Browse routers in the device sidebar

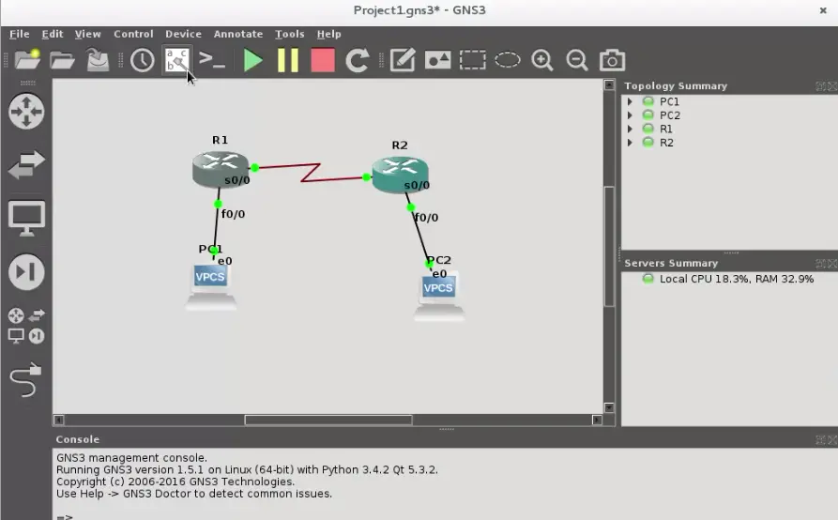click(x=26, y=112)
